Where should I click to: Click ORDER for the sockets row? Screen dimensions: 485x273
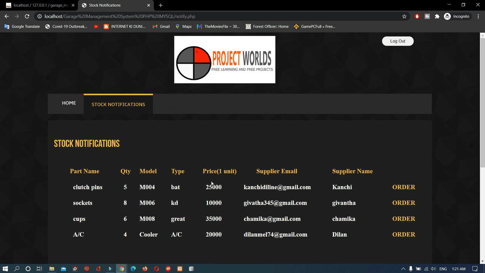point(403,203)
